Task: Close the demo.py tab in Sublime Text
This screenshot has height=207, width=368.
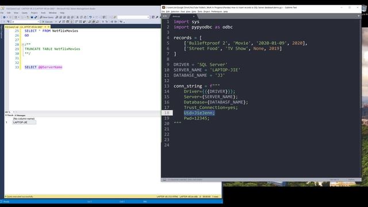Action: tap(194, 16)
